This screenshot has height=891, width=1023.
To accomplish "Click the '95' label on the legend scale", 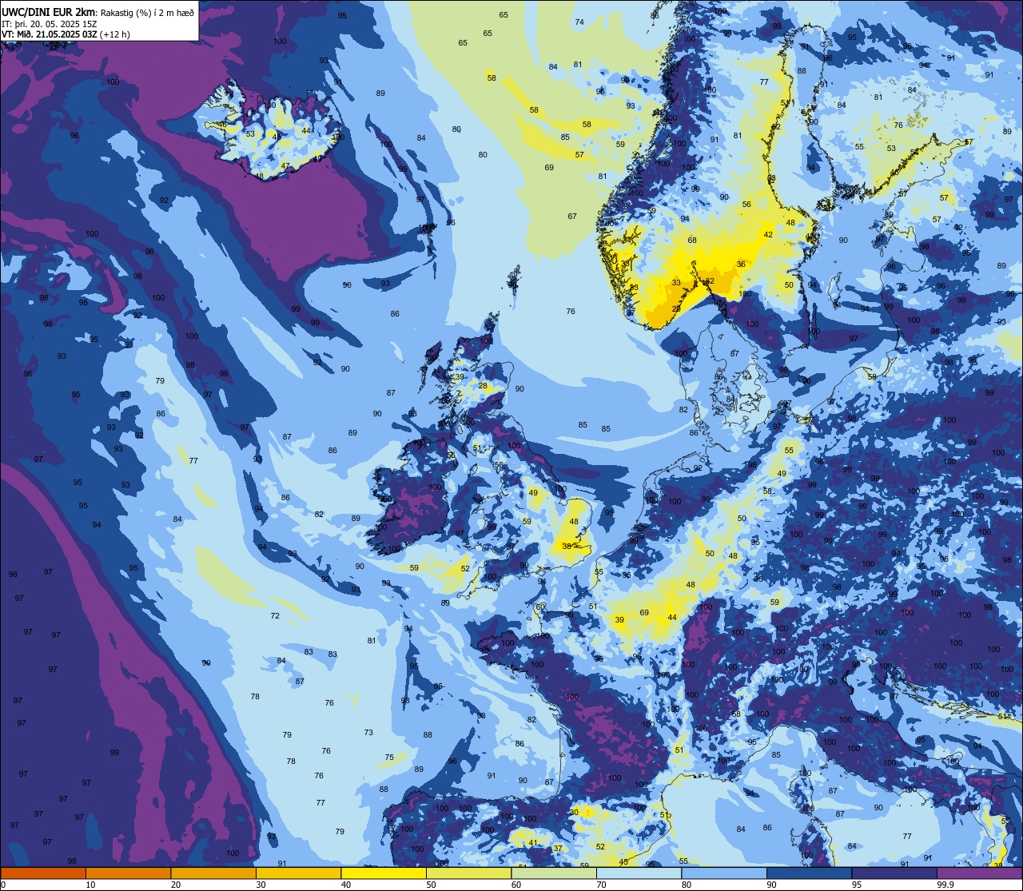I will tap(857, 885).
